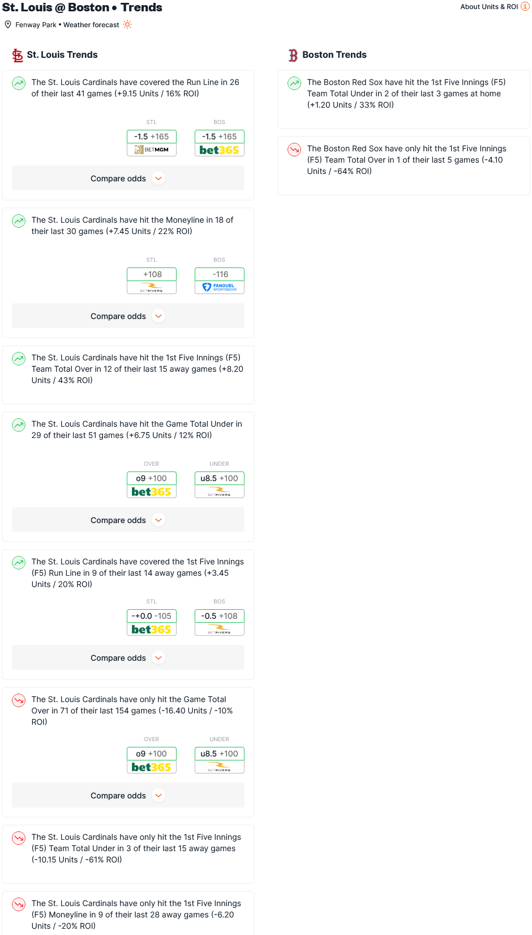Click the sun weather forecast icon
This screenshot has height=935, width=532.
pos(127,24)
